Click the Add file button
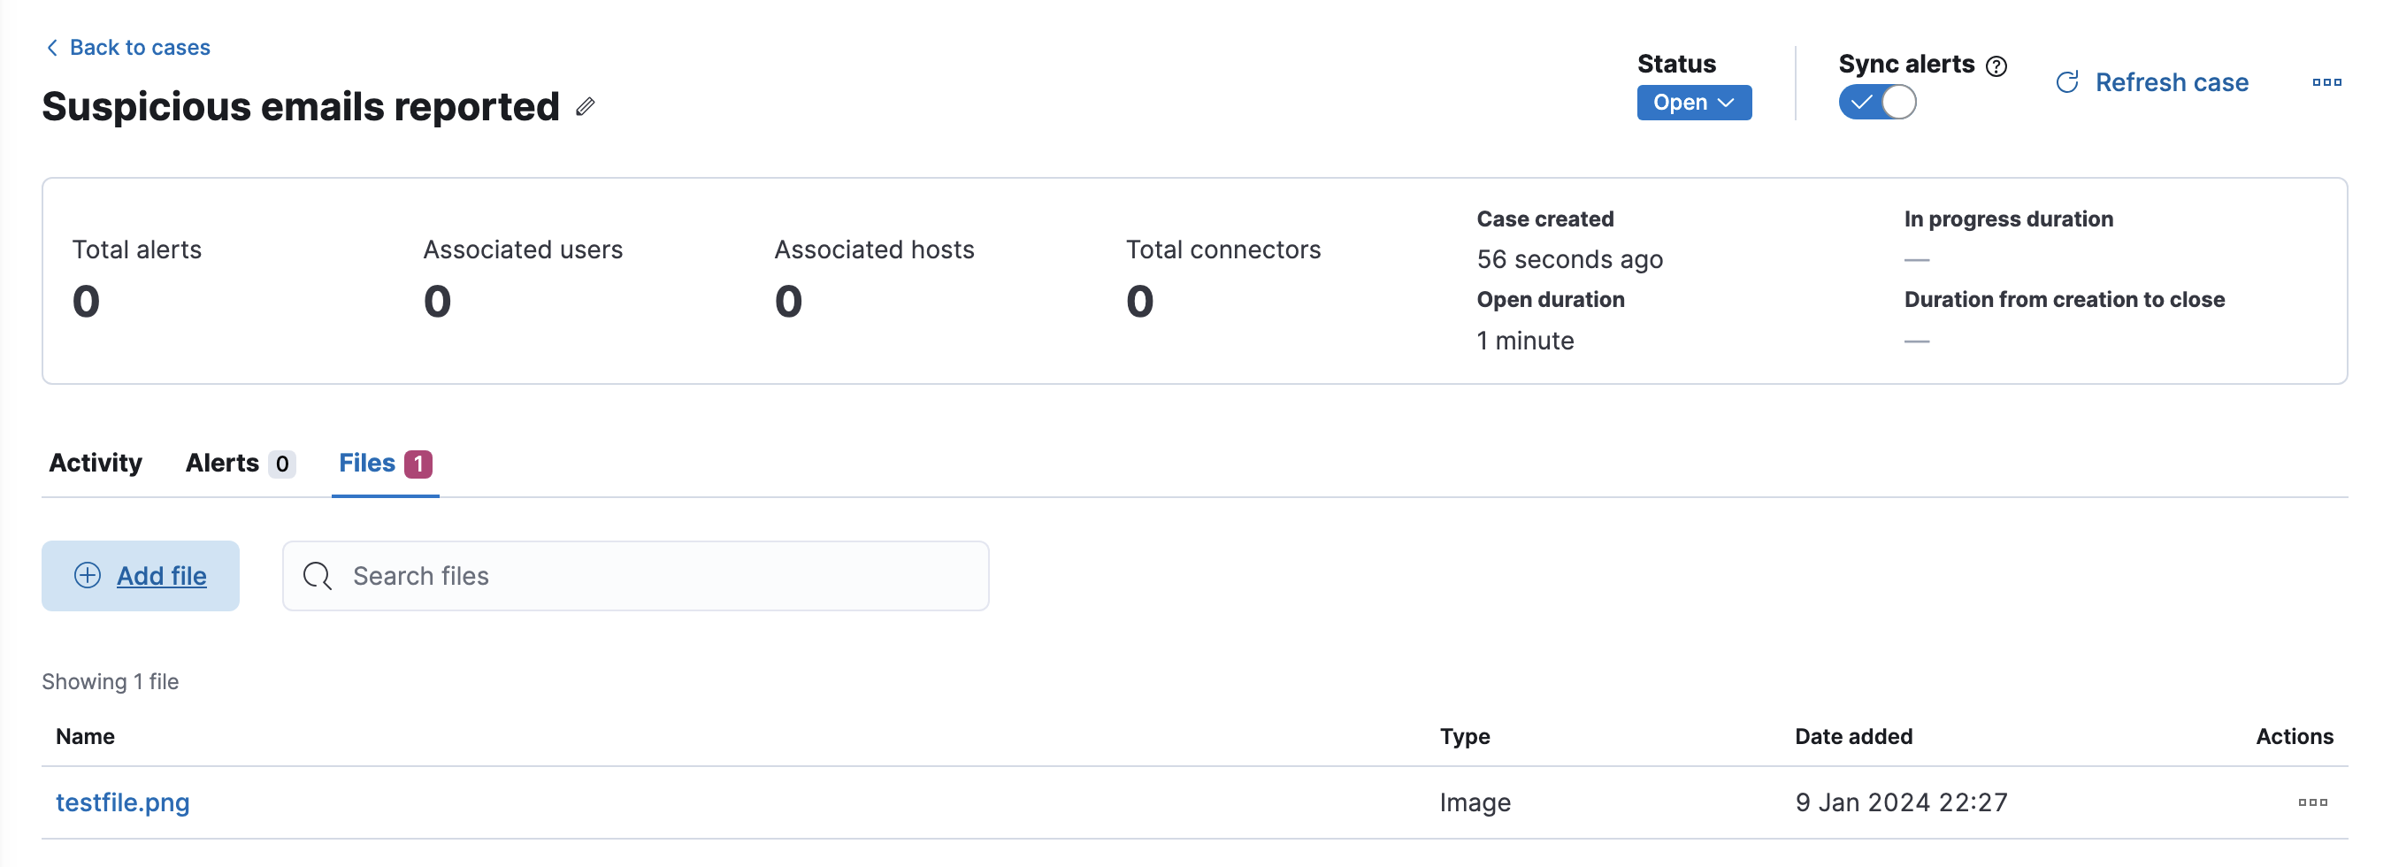The image size is (2391, 867). pos(141,576)
